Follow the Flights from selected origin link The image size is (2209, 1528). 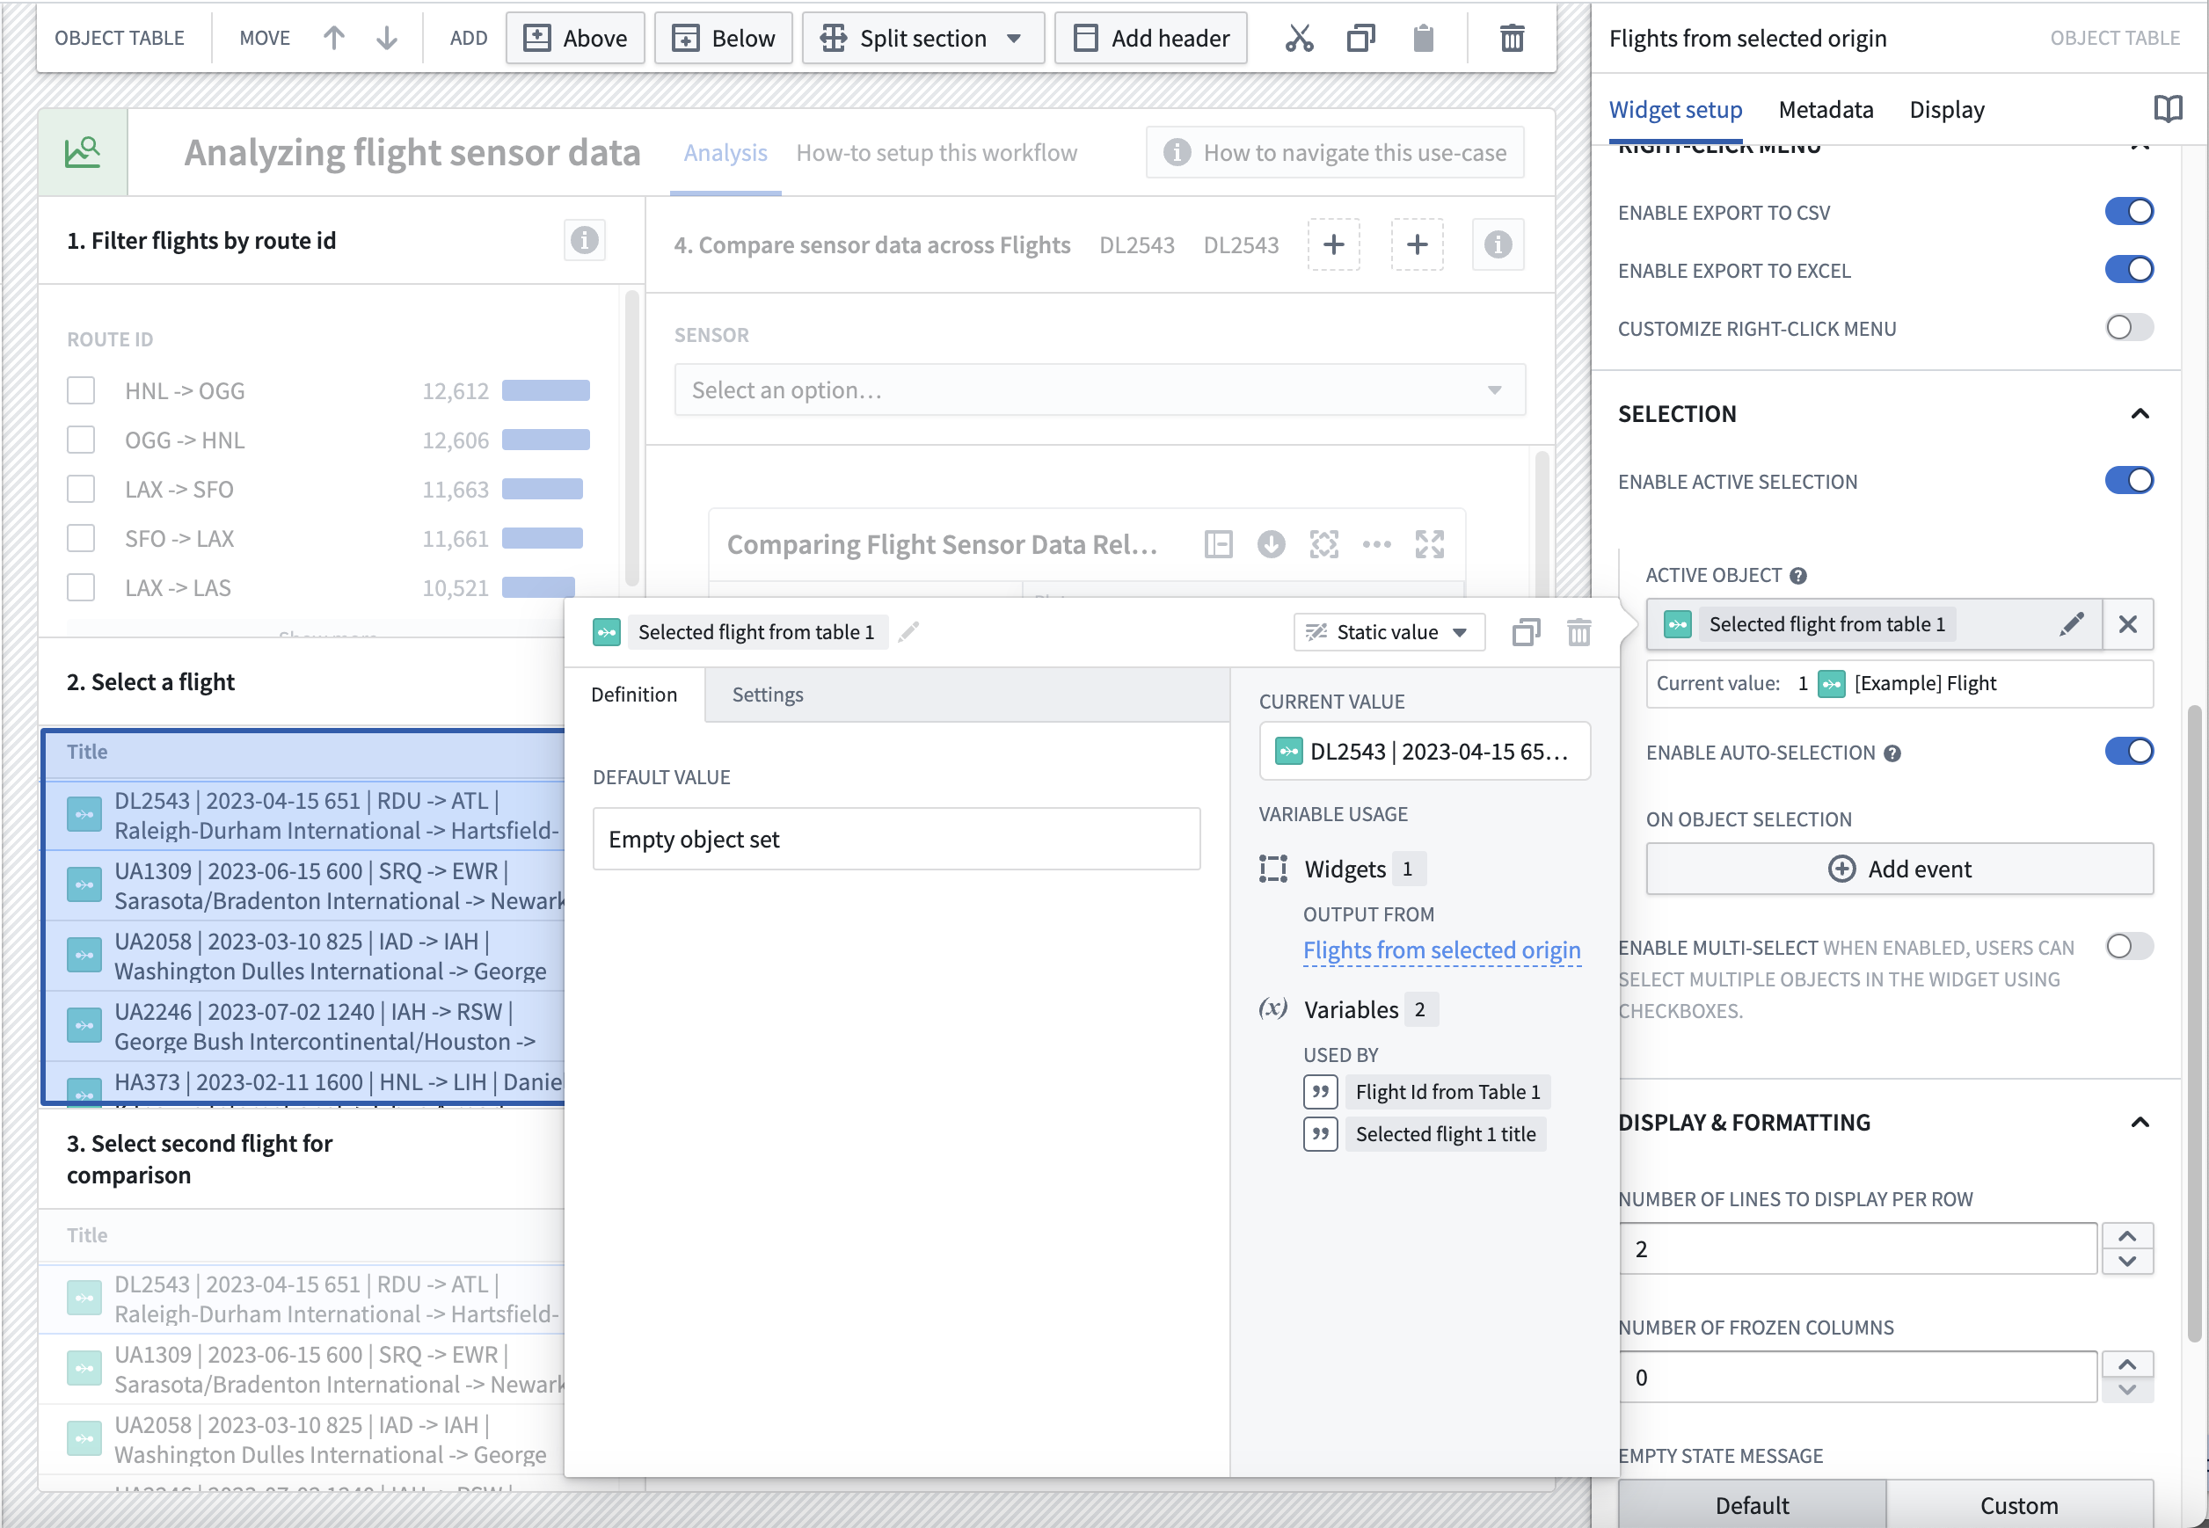click(x=1441, y=950)
